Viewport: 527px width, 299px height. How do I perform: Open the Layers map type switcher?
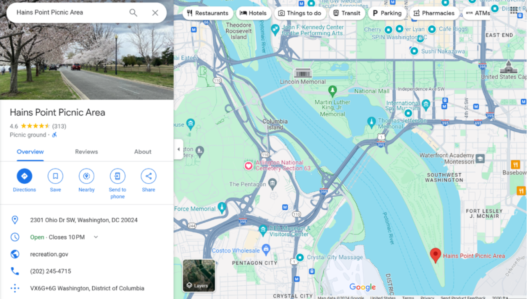[x=199, y=276]
